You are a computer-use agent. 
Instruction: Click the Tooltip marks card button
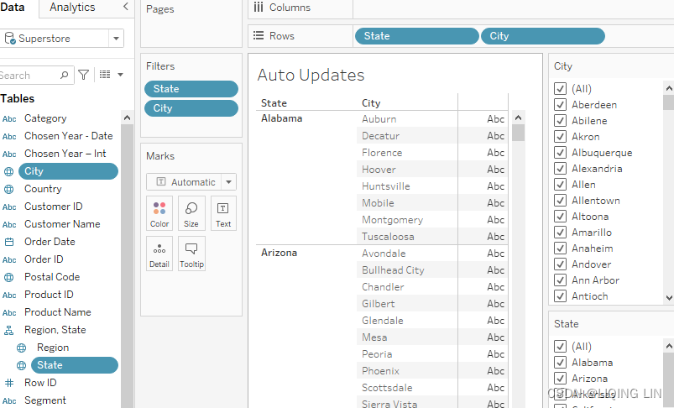pyautogui.click(x=191, y=254)
